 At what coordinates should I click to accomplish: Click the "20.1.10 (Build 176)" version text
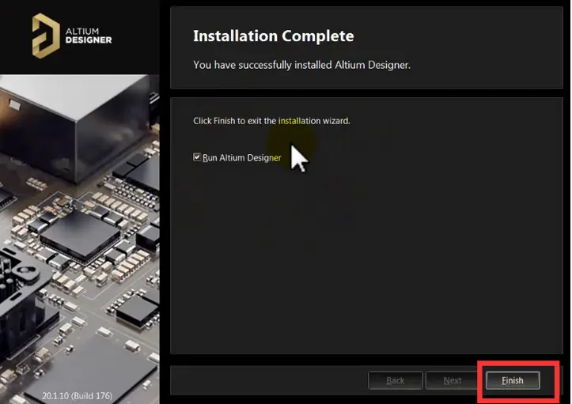(77, 395)
